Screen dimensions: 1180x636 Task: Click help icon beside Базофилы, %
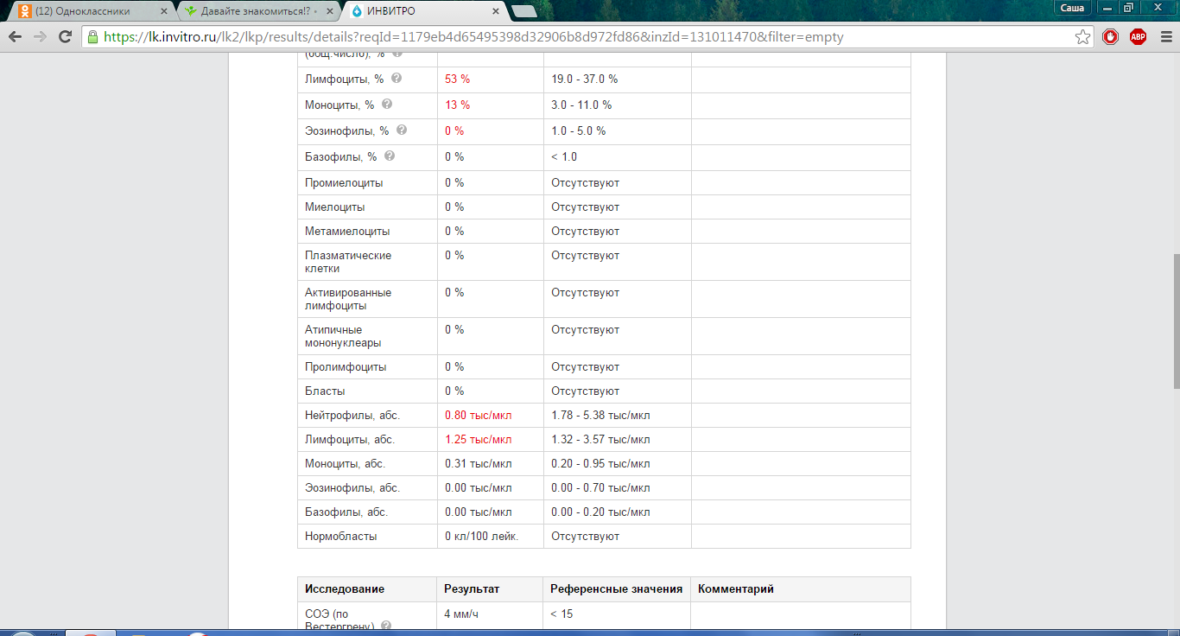(x=390, y=156)
